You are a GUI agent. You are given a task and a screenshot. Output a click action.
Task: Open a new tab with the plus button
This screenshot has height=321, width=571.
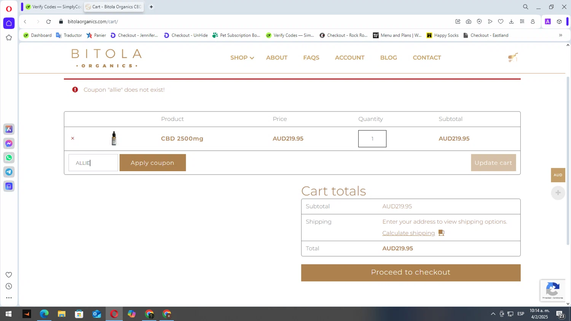pyautogui.click(x=151, y=7)
